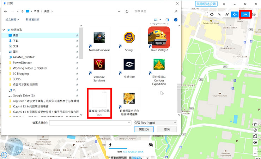Select walking speed icon
Viewport: 261px width, 159px height.
(110, 145)
